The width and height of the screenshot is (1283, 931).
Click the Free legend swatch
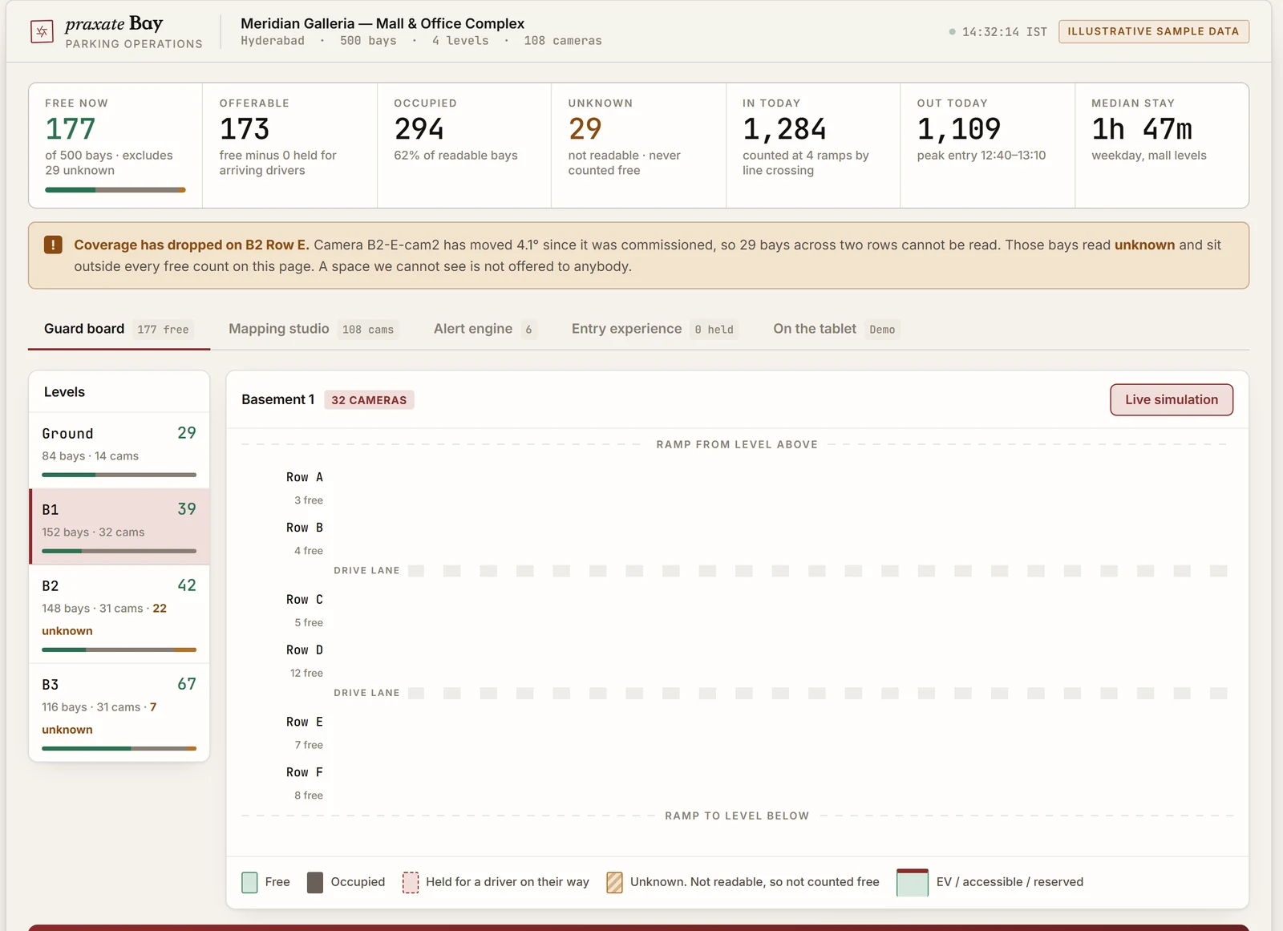(249, 882)
